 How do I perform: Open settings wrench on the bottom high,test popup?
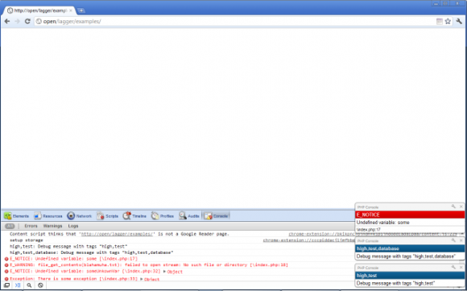click(453, 268)
